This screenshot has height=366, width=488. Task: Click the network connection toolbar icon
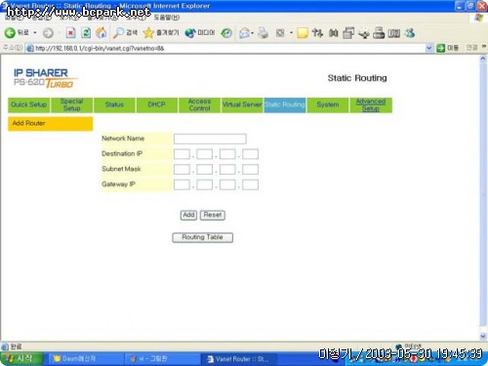(364, 33)
